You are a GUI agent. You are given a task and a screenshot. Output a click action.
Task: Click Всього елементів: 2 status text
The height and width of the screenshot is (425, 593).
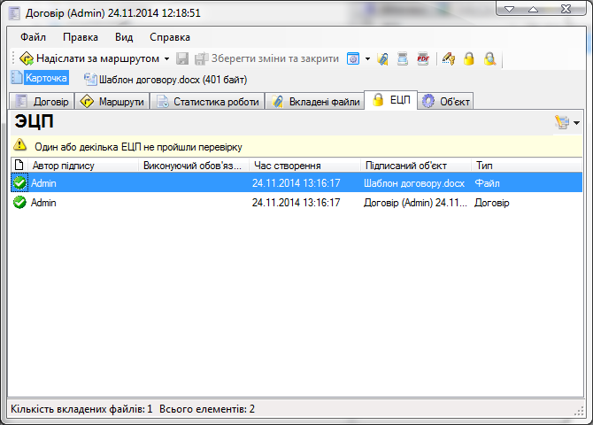point(207,409)
